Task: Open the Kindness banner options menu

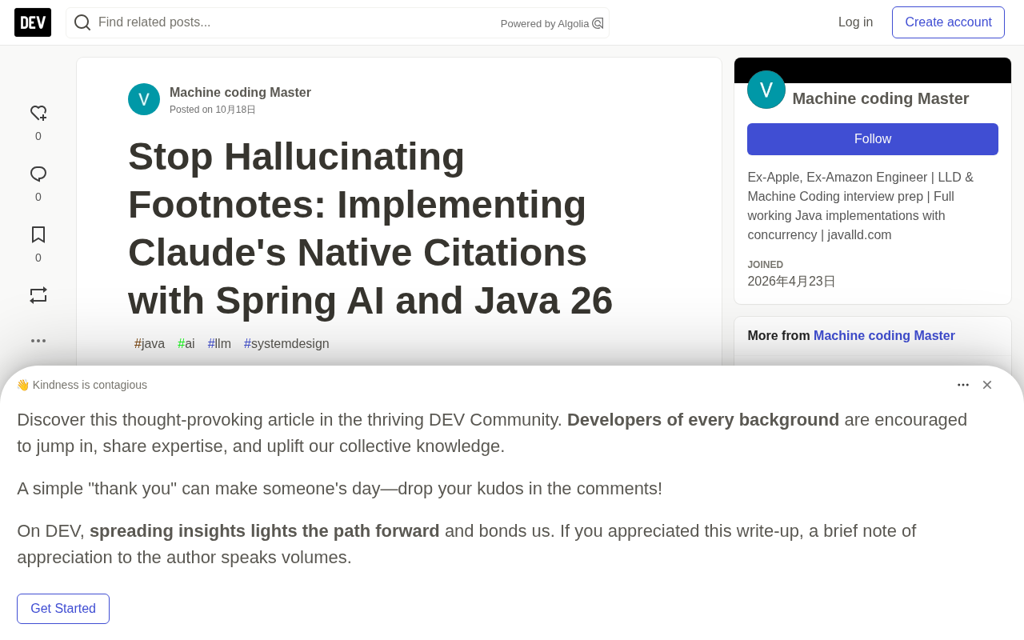Action: 963,385
